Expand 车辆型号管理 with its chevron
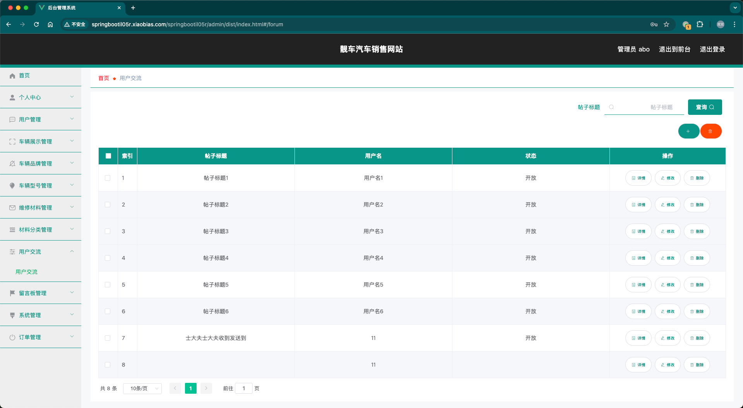 [72, 185]
